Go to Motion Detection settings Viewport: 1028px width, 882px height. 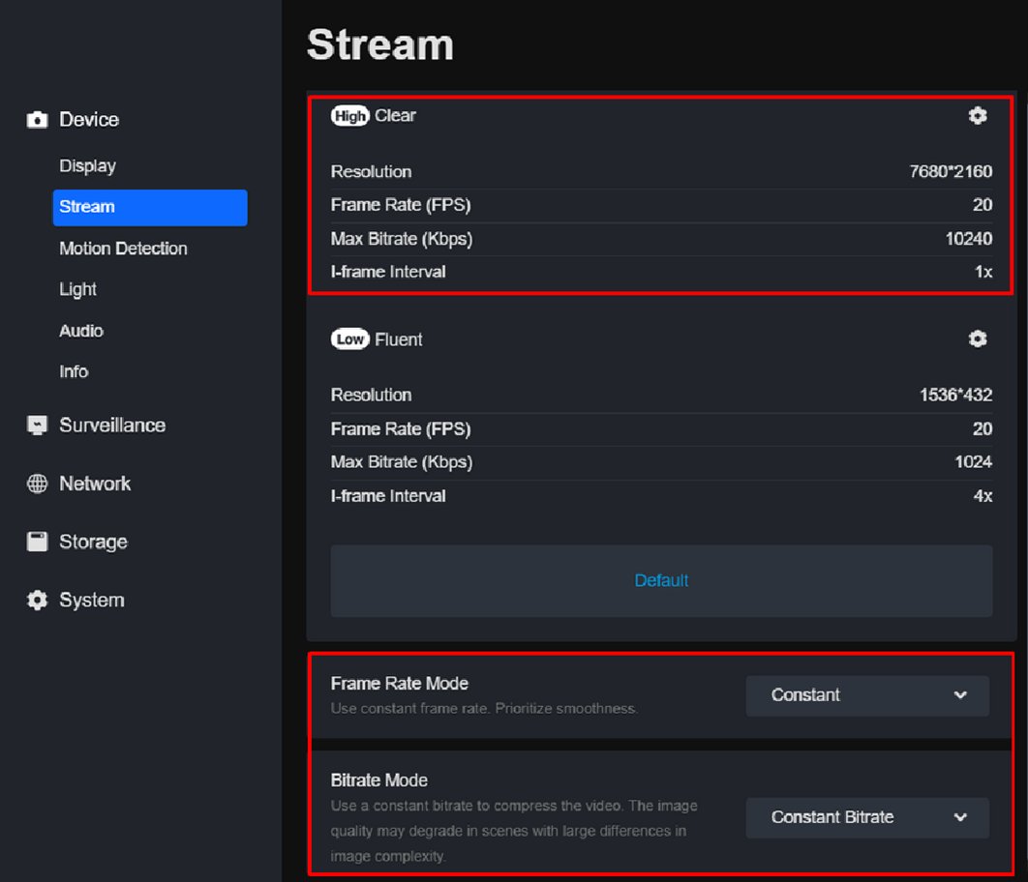coord(123,249)
